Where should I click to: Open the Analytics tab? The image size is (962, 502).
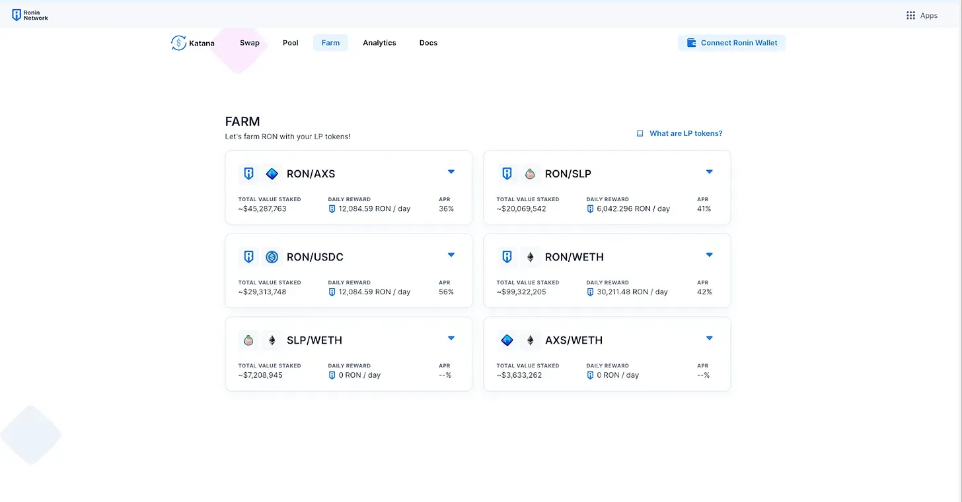(379, 42)
